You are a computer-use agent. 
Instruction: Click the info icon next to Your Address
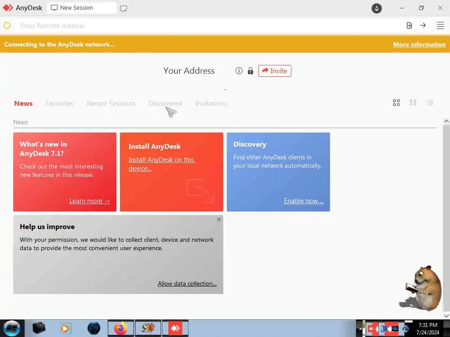tap(239, 71)
